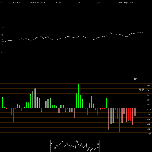Click the last red MR bar at far right

pos(135,112)
